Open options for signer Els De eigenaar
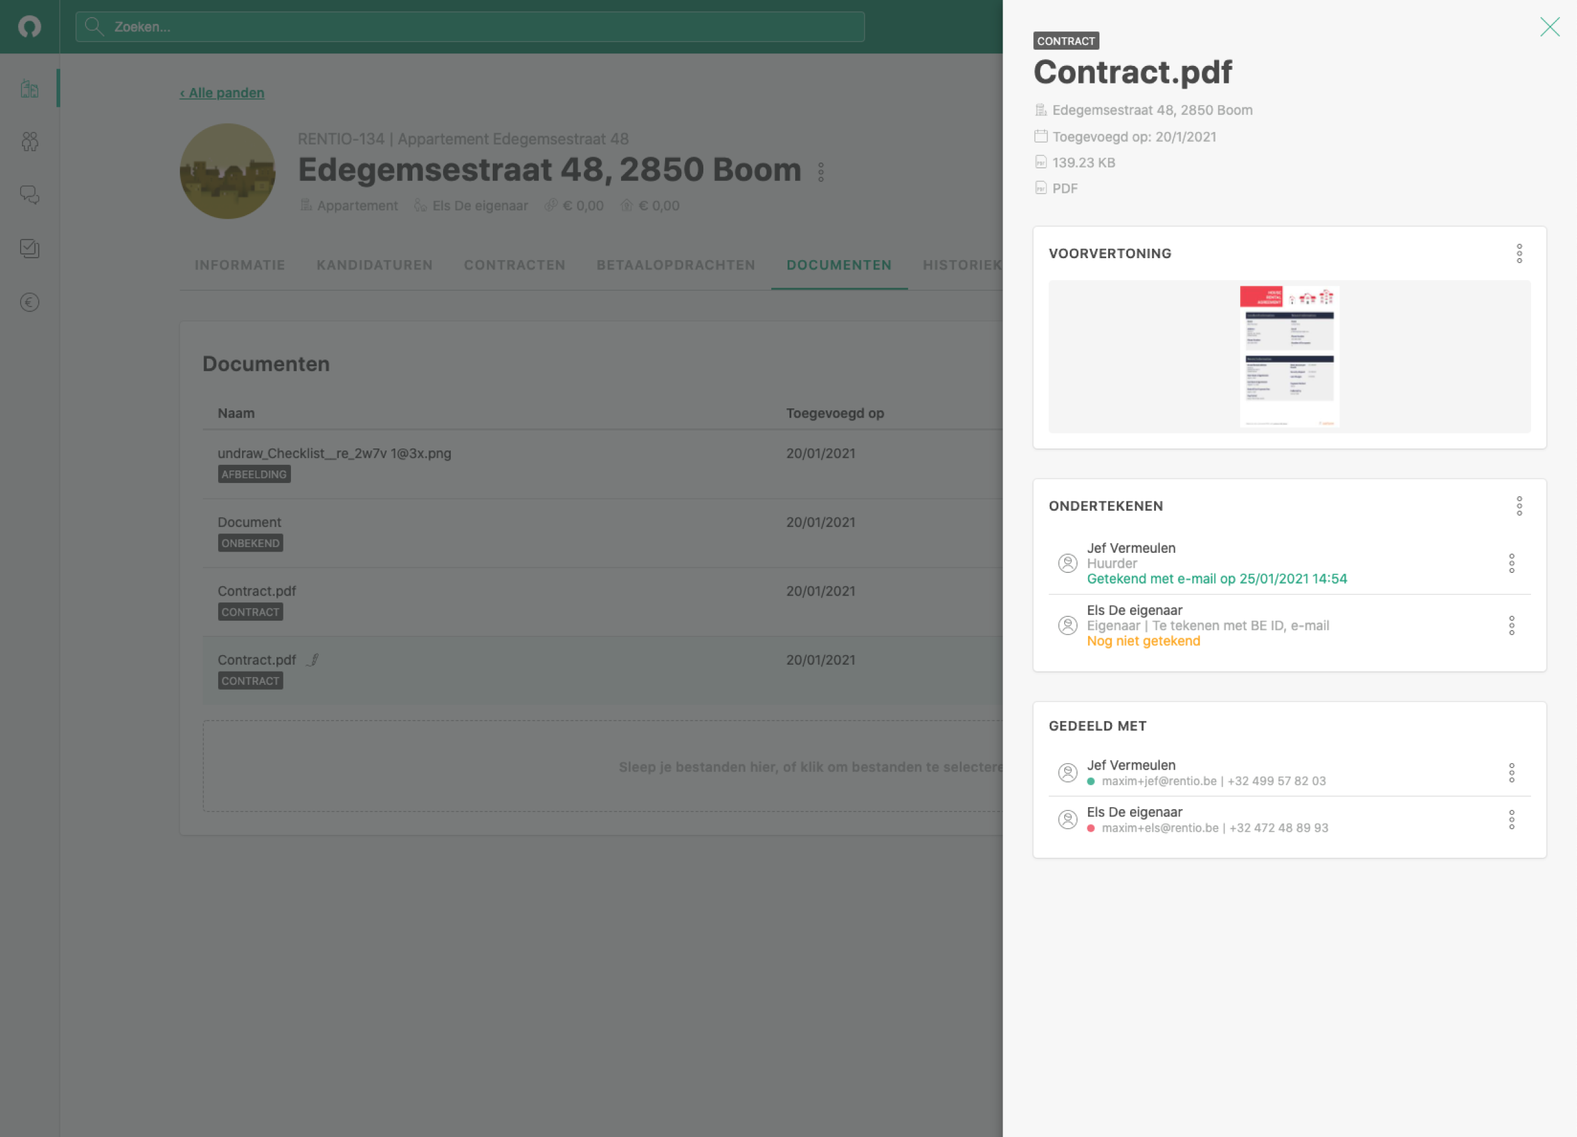 (x=1511, y=625)
